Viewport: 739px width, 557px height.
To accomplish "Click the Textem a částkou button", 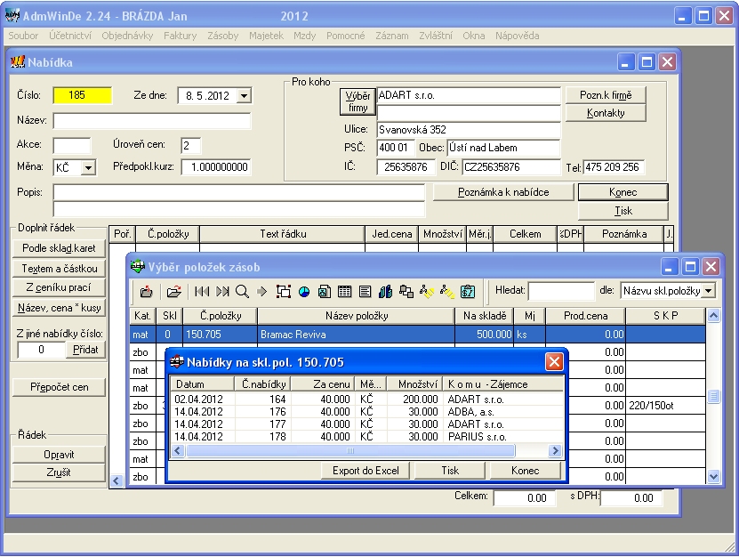I will 59,269.
